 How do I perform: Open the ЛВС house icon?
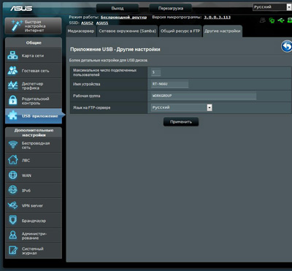(12, 160)
